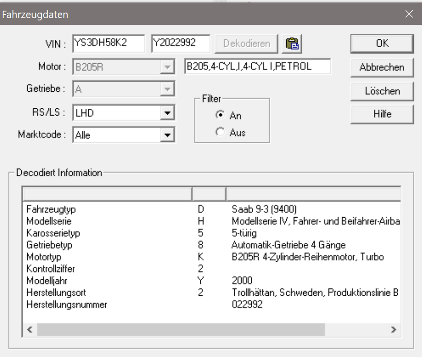Viewport: 422px width, 357px height.
Task: Click the first column header of decoded list
Action: coord(108,194)
